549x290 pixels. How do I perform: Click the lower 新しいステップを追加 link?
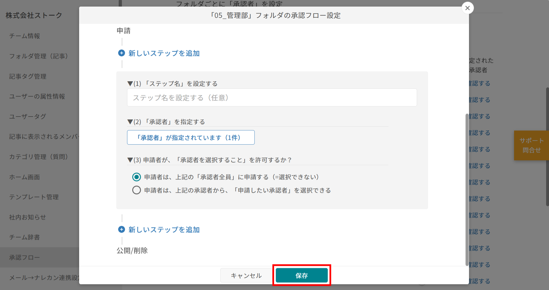164,230
